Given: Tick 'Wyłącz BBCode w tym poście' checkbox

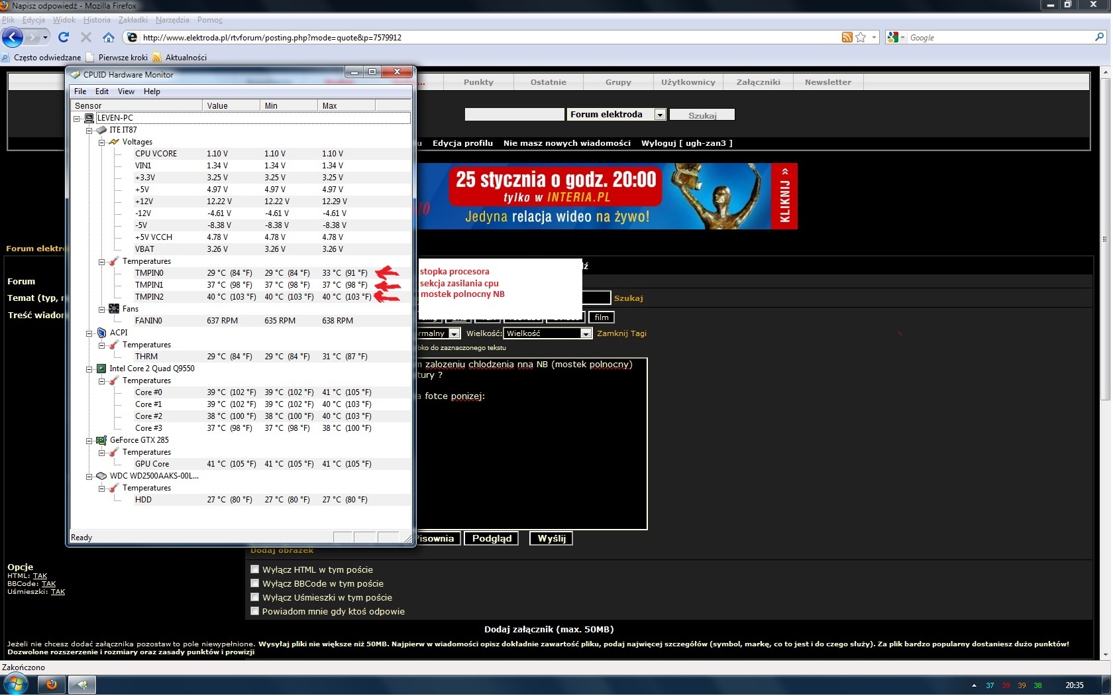Looking at the screenshot, I should click(x=254, y=583).
